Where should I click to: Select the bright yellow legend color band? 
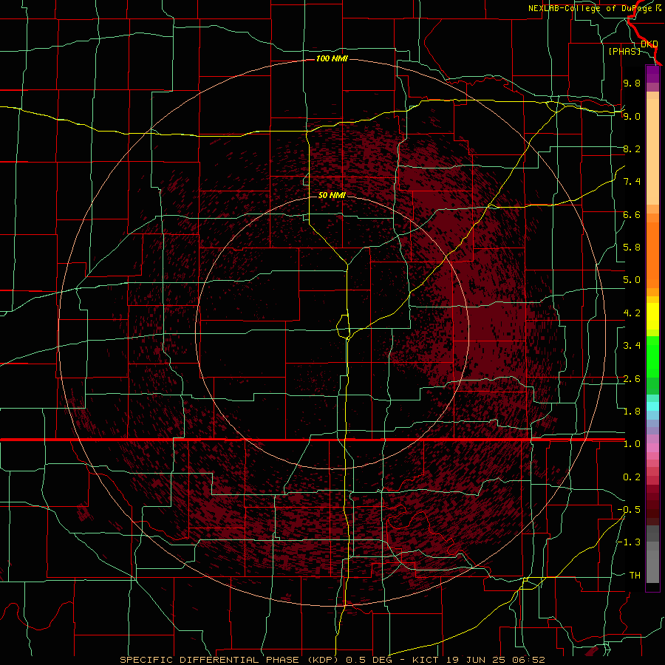click(x=652, y=316)
